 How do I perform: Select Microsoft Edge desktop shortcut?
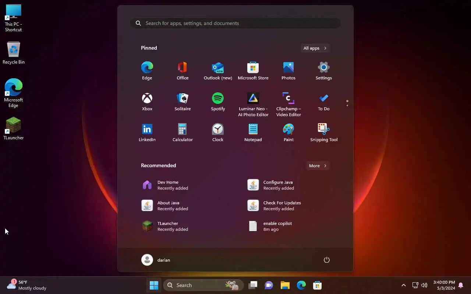tap(13, 93)
